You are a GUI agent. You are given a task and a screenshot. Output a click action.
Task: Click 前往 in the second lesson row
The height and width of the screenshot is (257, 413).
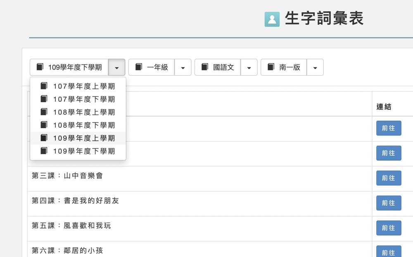click(x=389, y=153)
